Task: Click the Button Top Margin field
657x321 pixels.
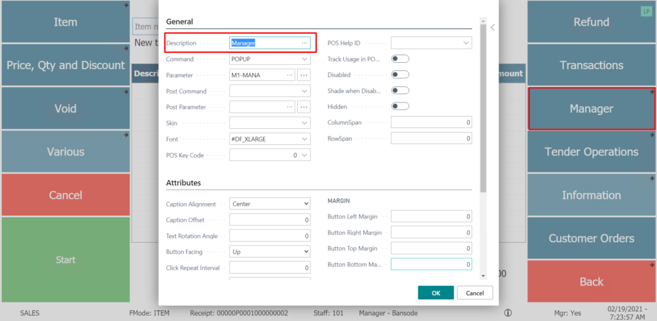Action: (431, 248)
